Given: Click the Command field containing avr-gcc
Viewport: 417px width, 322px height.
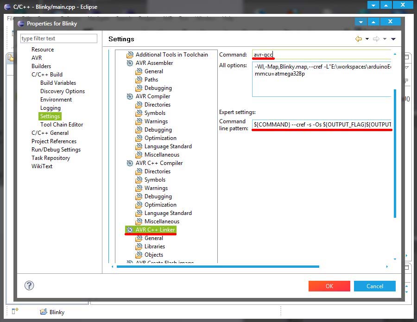Looking at the screenshot, I should click(322, 55).
